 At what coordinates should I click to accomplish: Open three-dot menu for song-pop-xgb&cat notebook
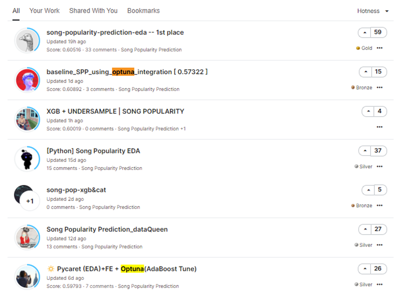[x=379, y=206]
